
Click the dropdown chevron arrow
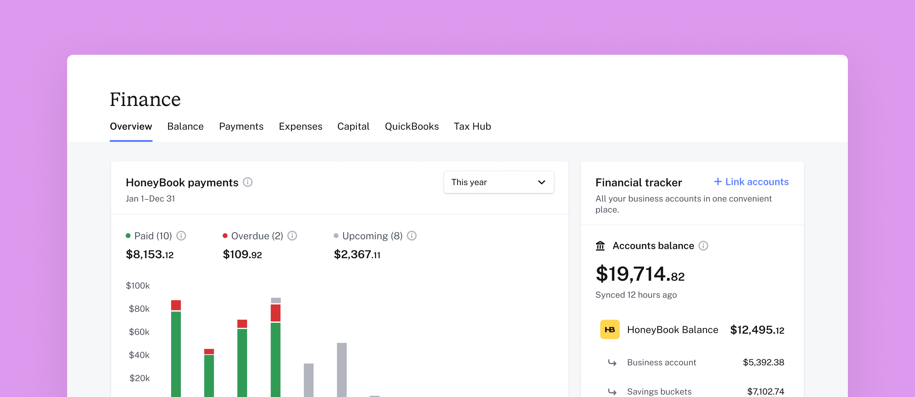click(541, 182)
